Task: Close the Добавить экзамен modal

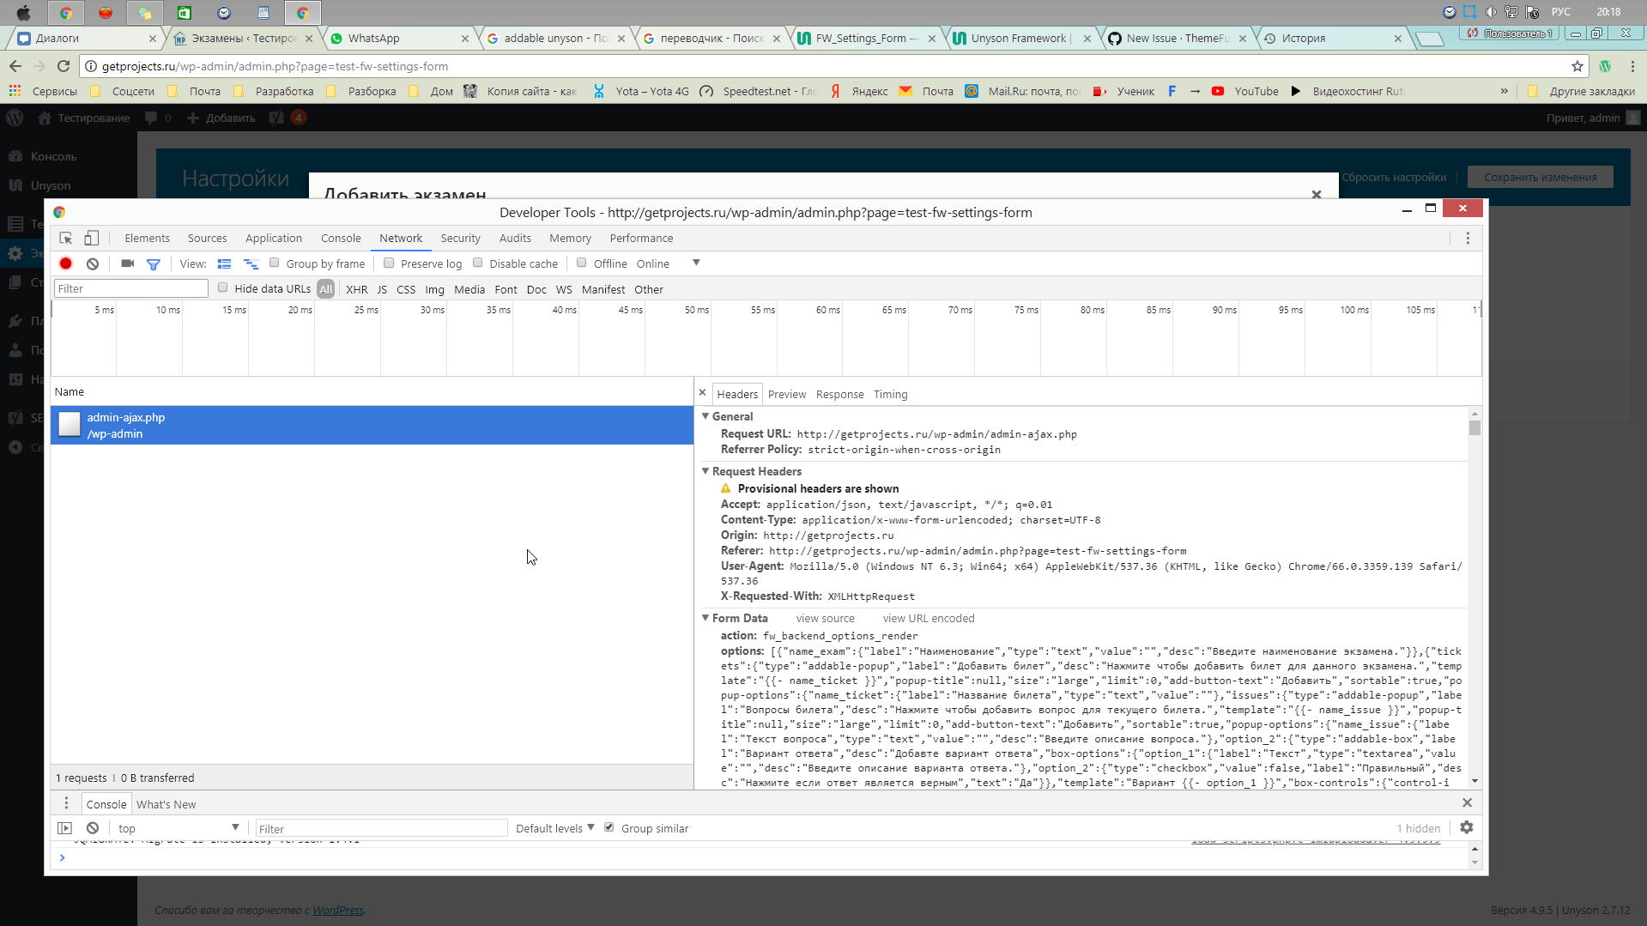Action: [1317, 195]
